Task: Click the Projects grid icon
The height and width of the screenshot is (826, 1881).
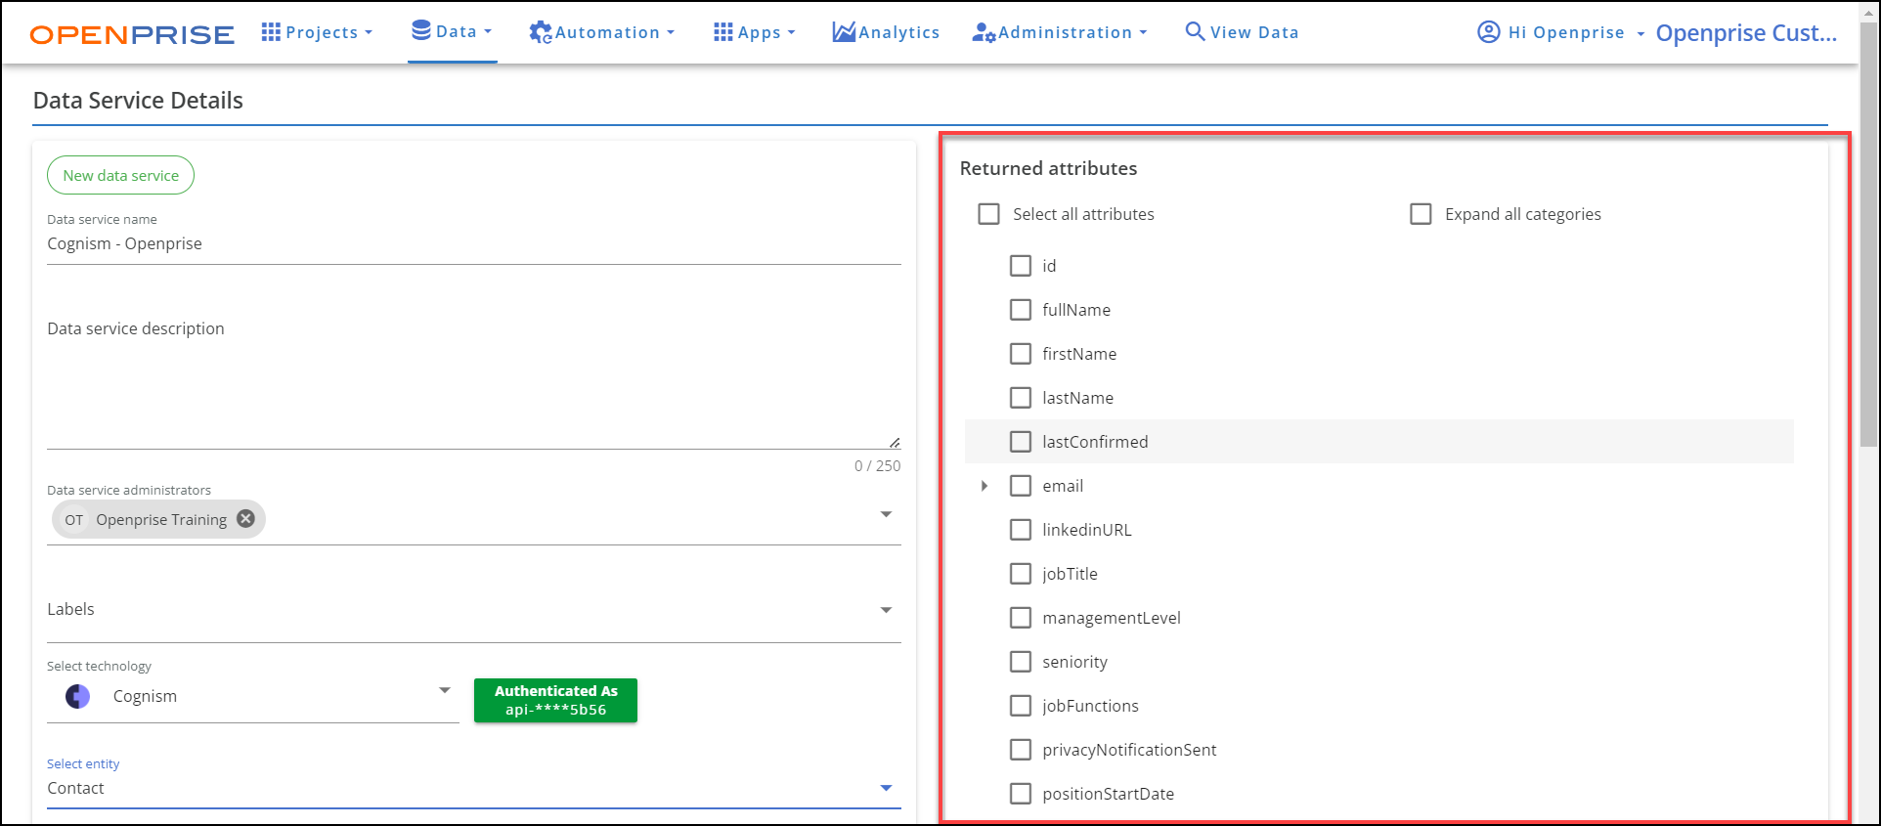Action: (x=271, y=32)
